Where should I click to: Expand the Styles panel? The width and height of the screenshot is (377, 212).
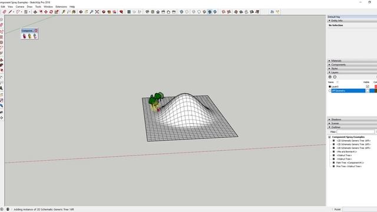click(329, 68)
